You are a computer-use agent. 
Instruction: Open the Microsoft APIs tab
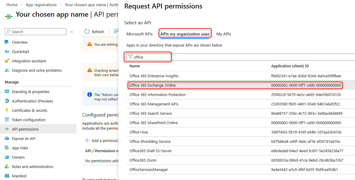(139, 34)
